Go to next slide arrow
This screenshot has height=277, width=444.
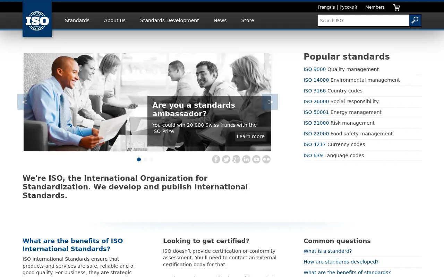270,102
